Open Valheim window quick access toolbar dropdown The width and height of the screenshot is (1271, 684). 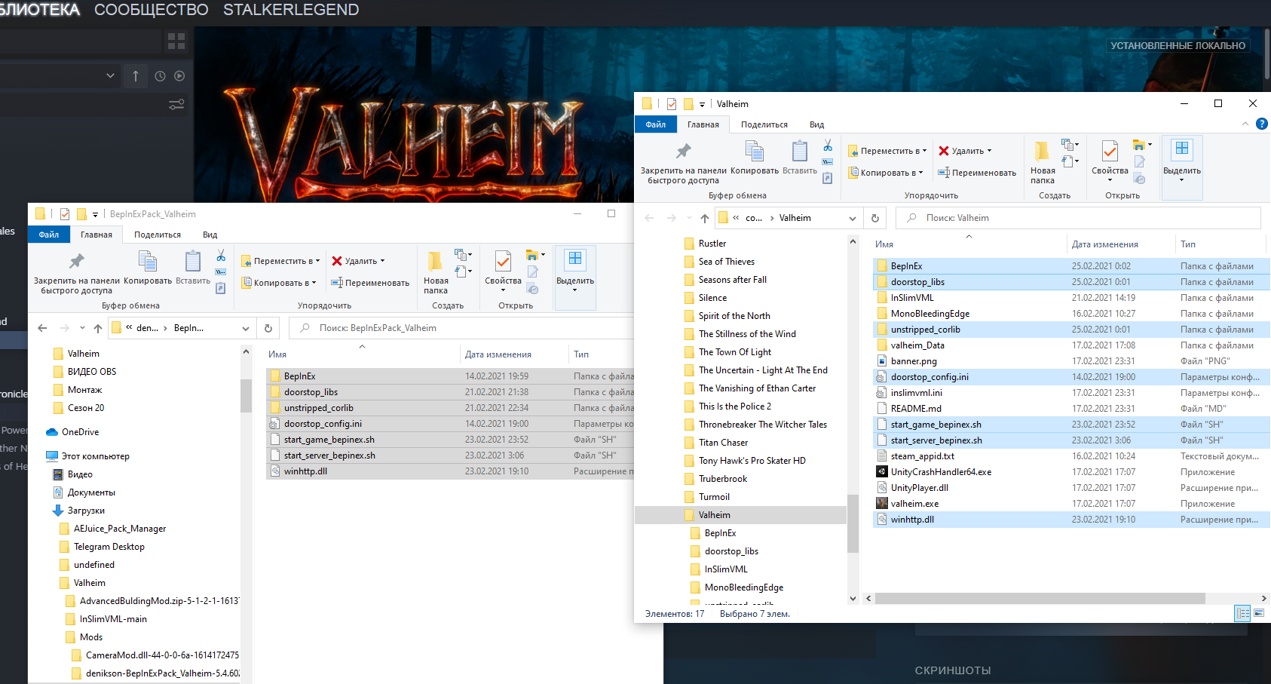click(x=702, y=105)
